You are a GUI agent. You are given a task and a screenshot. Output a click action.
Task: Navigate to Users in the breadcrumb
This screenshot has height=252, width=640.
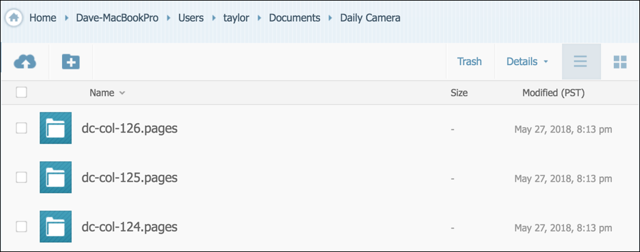190,18
